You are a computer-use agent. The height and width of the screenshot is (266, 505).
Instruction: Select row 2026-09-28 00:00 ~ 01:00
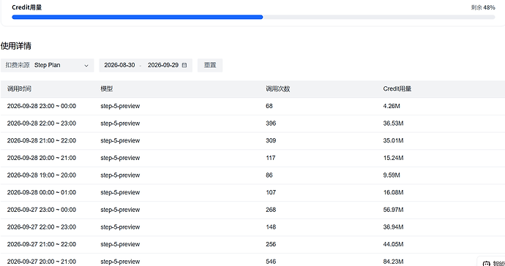click(x=252, y=193)
